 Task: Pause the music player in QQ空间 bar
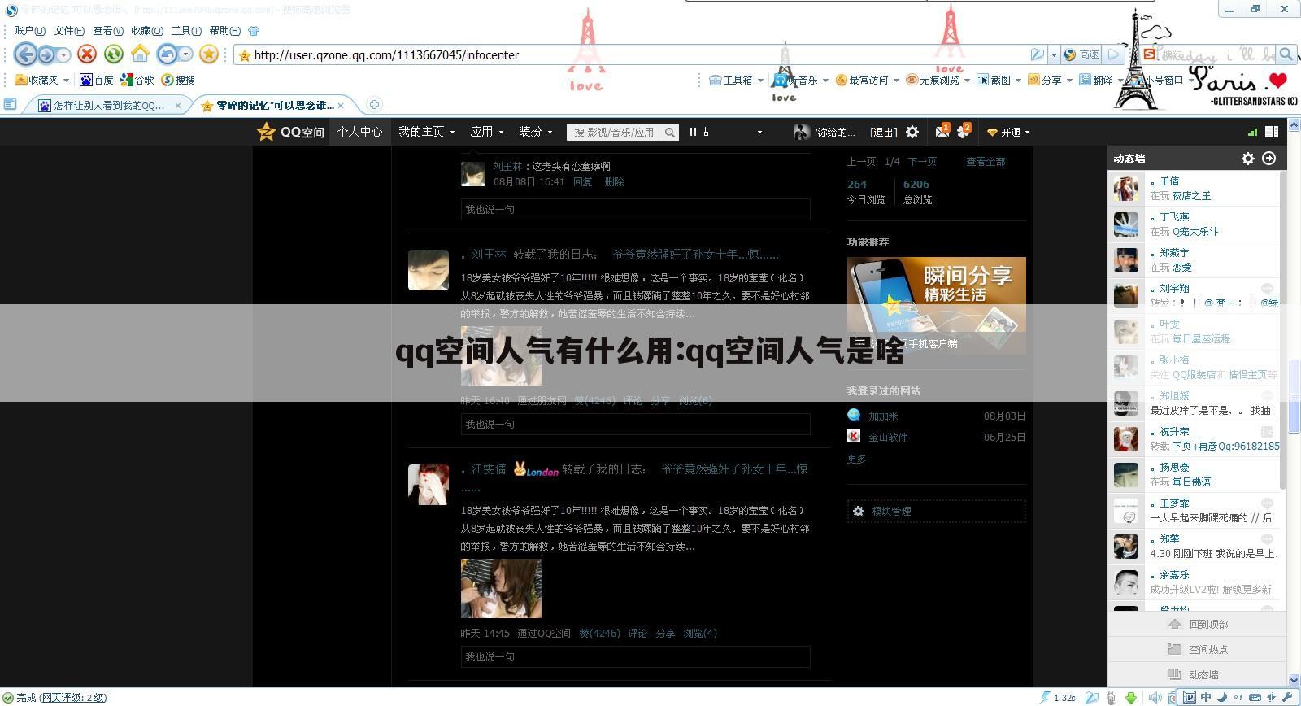(693, 132)
